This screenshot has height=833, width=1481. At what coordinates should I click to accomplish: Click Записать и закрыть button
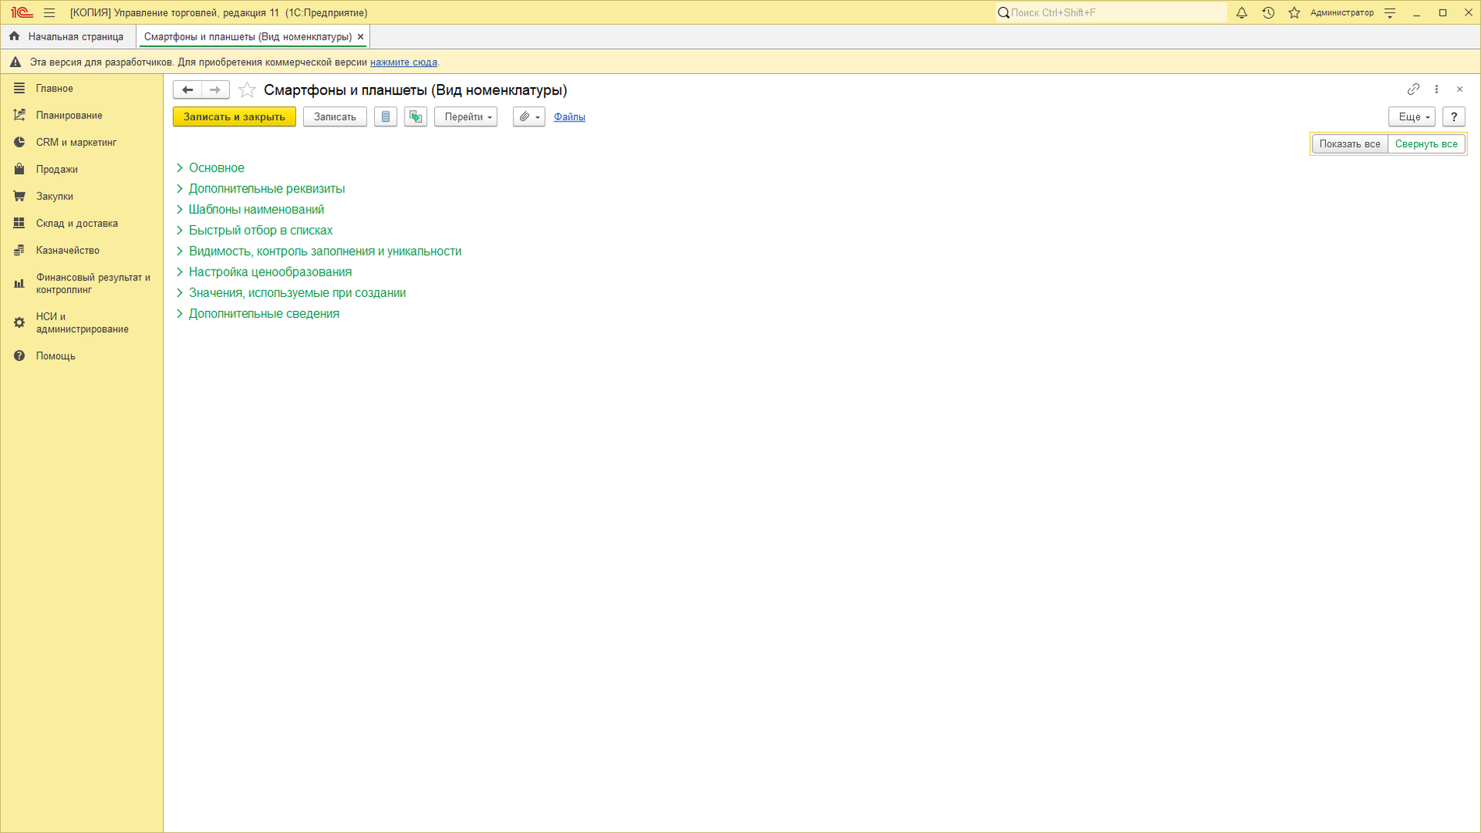(x=235, y=117)
